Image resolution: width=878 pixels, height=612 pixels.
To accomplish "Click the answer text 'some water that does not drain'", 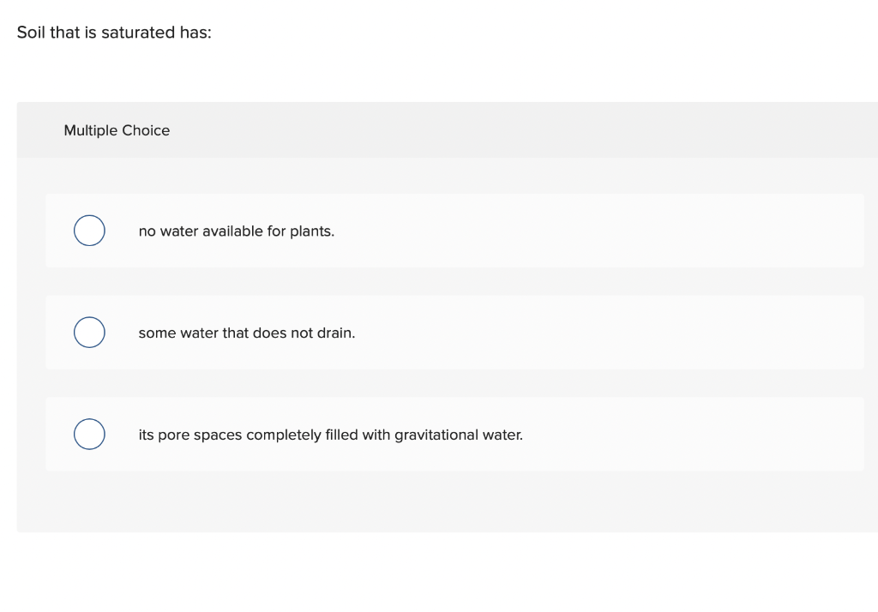I will pos(247,333).
